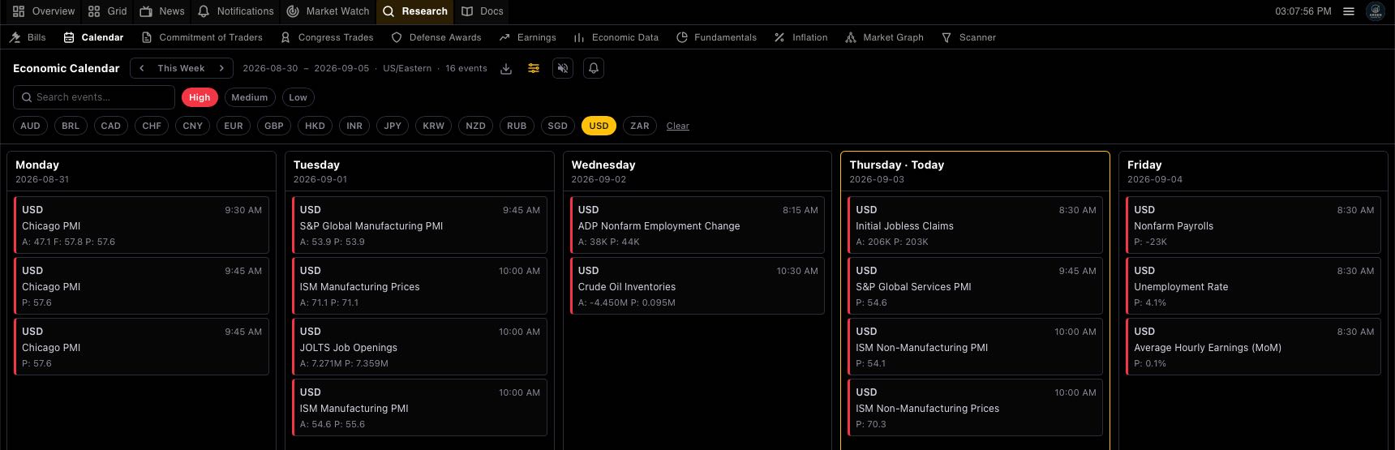Open Defense Awards section

(436, 37)
